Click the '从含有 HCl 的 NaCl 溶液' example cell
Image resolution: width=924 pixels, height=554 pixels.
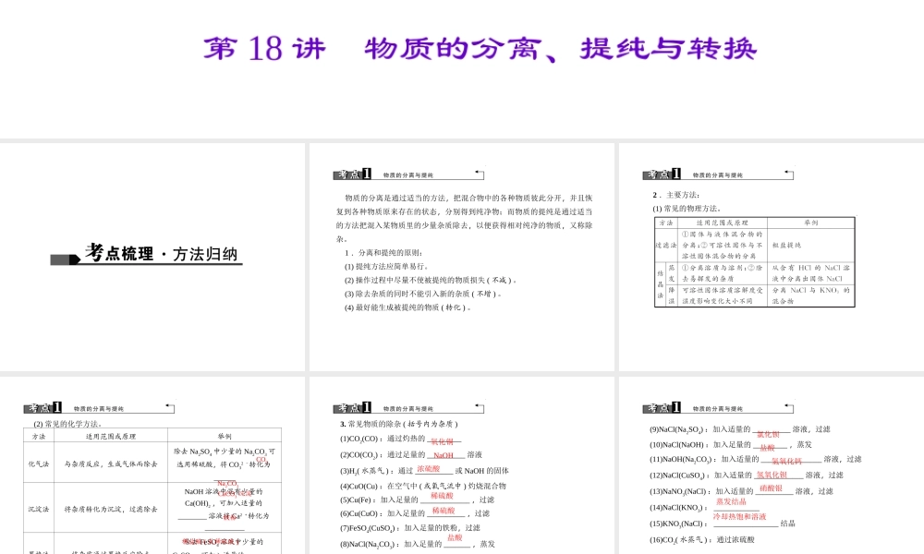click(x=811, y=273)
